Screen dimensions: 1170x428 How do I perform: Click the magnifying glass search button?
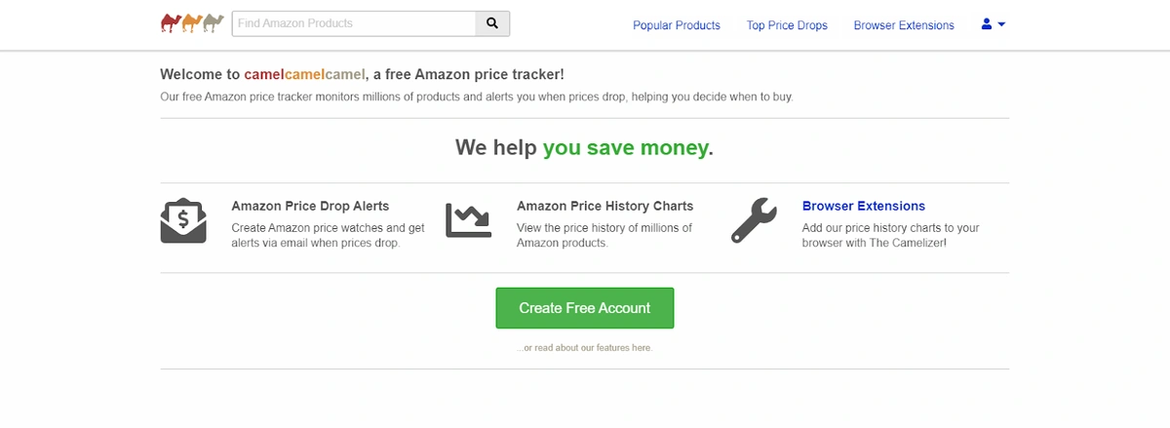point(492,23)
